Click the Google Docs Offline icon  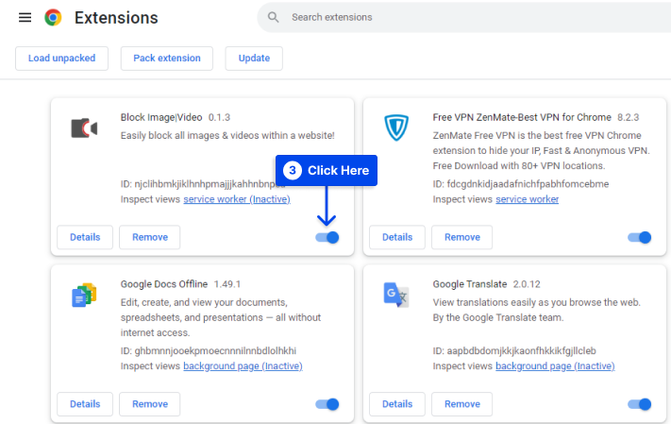point(84,295)
